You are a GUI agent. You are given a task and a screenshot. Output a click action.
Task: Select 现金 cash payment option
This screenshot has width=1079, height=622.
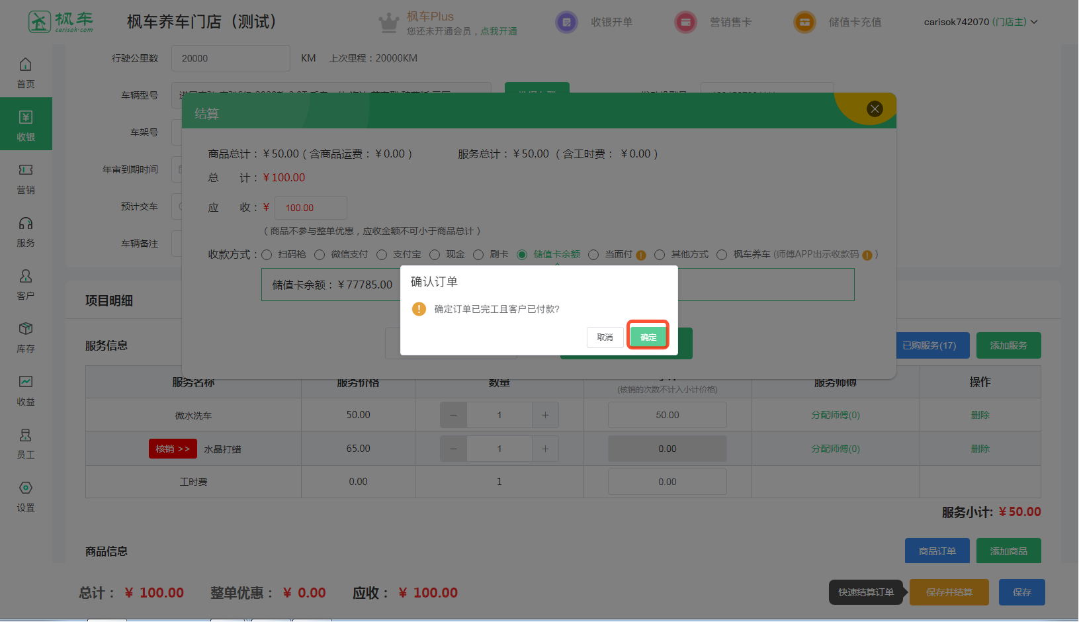(x=435, y=255)
